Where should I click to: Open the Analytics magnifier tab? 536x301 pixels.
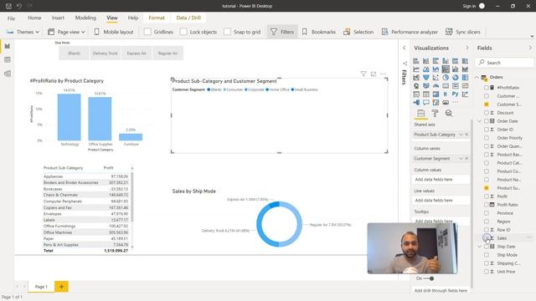tap(449, 114)
